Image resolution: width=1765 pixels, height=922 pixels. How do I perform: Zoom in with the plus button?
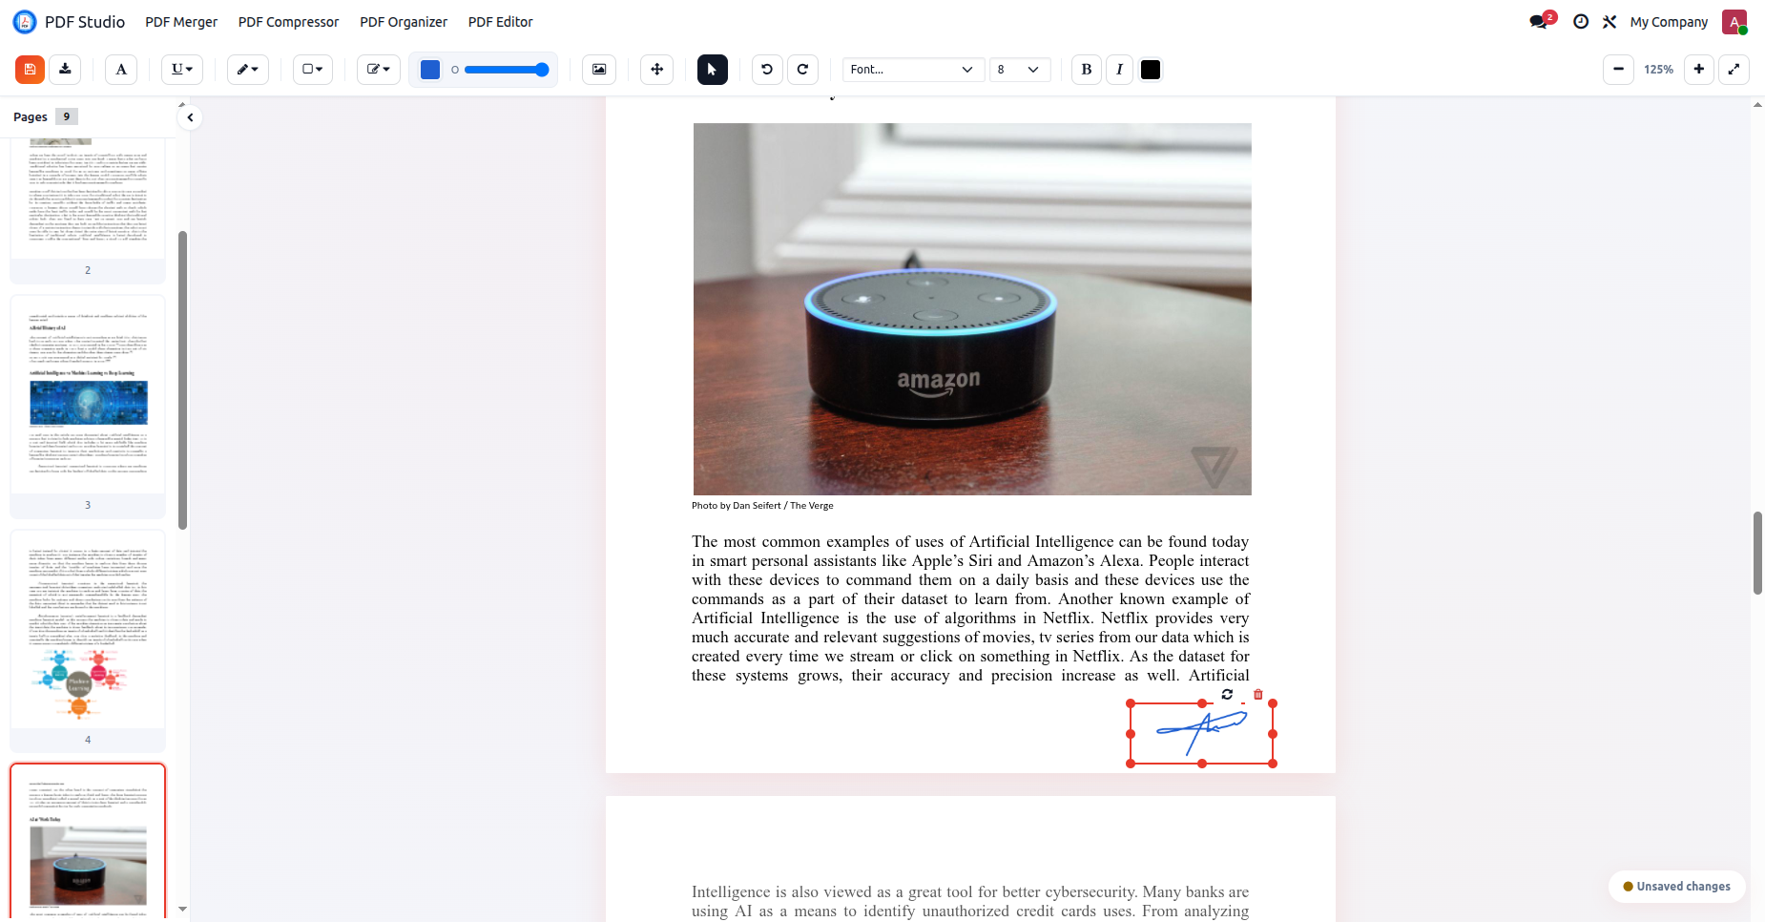click(x=1699, y=70)
